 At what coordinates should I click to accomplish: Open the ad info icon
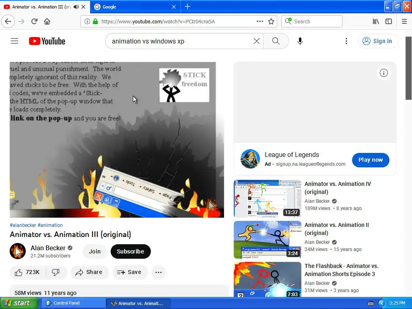[x=383, y=73]
